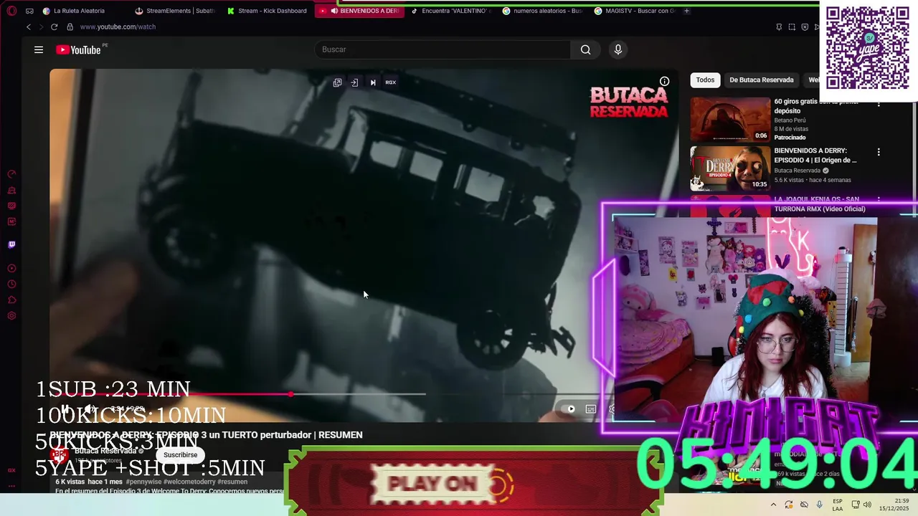
Task: Click the pin icon in the address bar
Action: (x=779, y=27)
